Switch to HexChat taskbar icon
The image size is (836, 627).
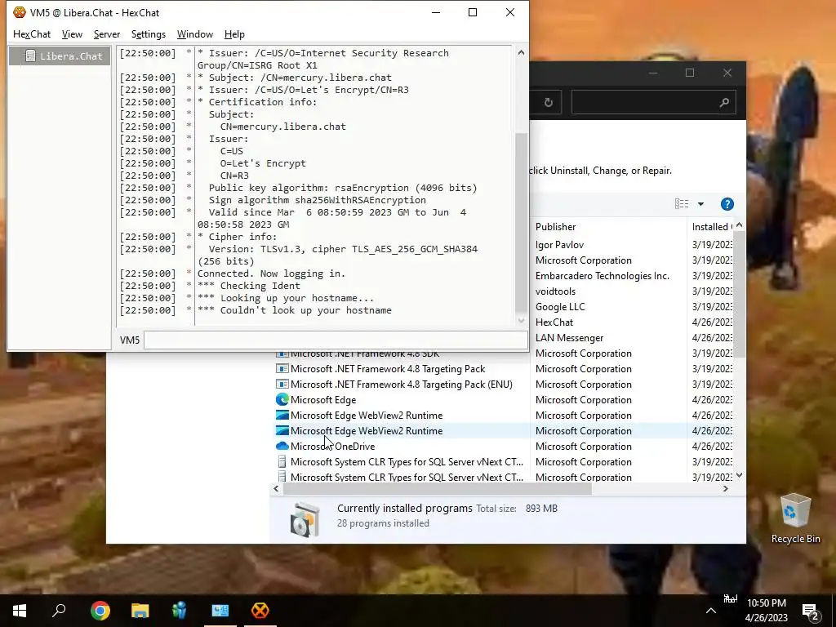[x=260, y=611]
